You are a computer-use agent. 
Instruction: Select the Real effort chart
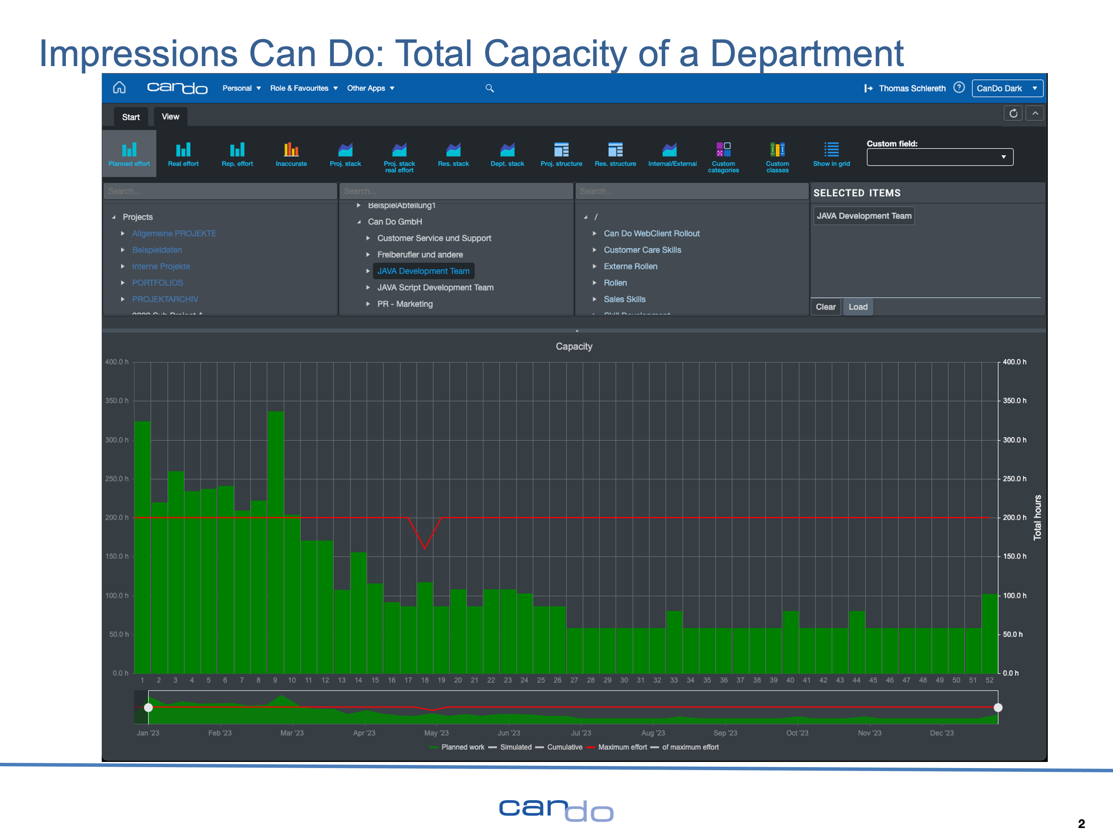183,154
